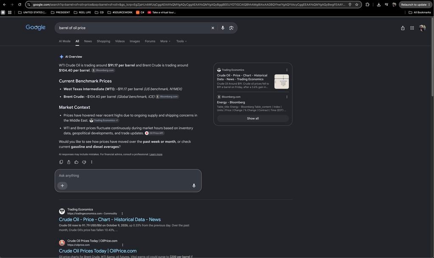The width and height of the screenshot is (434, 258).
Task: Open the menu beside oilprice.com result URL
Action: click(122, 245)
